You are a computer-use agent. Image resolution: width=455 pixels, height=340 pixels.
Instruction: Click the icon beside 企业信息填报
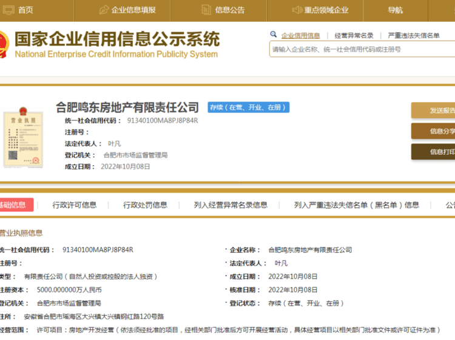[x=104, y=10]
